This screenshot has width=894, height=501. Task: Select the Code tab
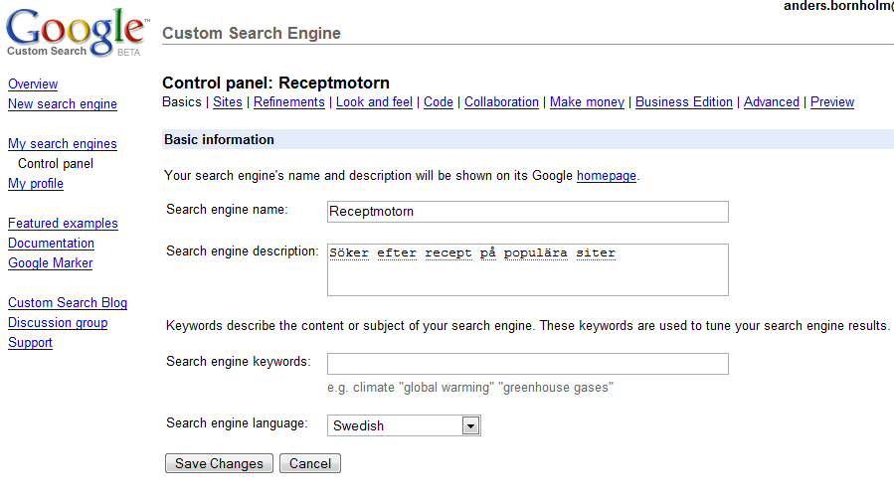(438, 101)
